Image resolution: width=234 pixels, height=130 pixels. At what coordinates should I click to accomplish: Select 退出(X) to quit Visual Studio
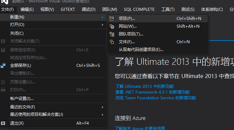pyautogui.click(x=53, y=123)
